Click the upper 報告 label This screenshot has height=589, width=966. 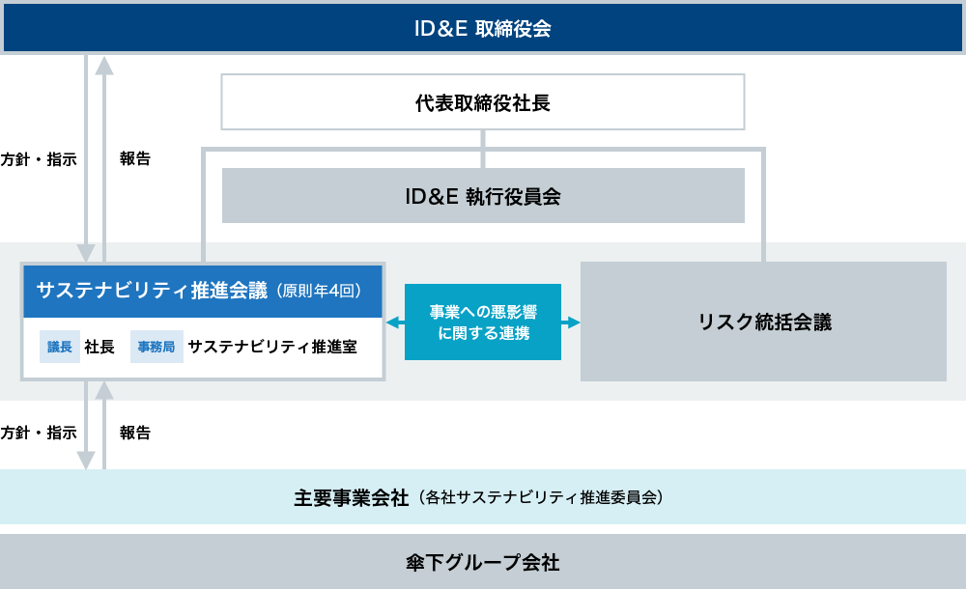pos(135,159)
